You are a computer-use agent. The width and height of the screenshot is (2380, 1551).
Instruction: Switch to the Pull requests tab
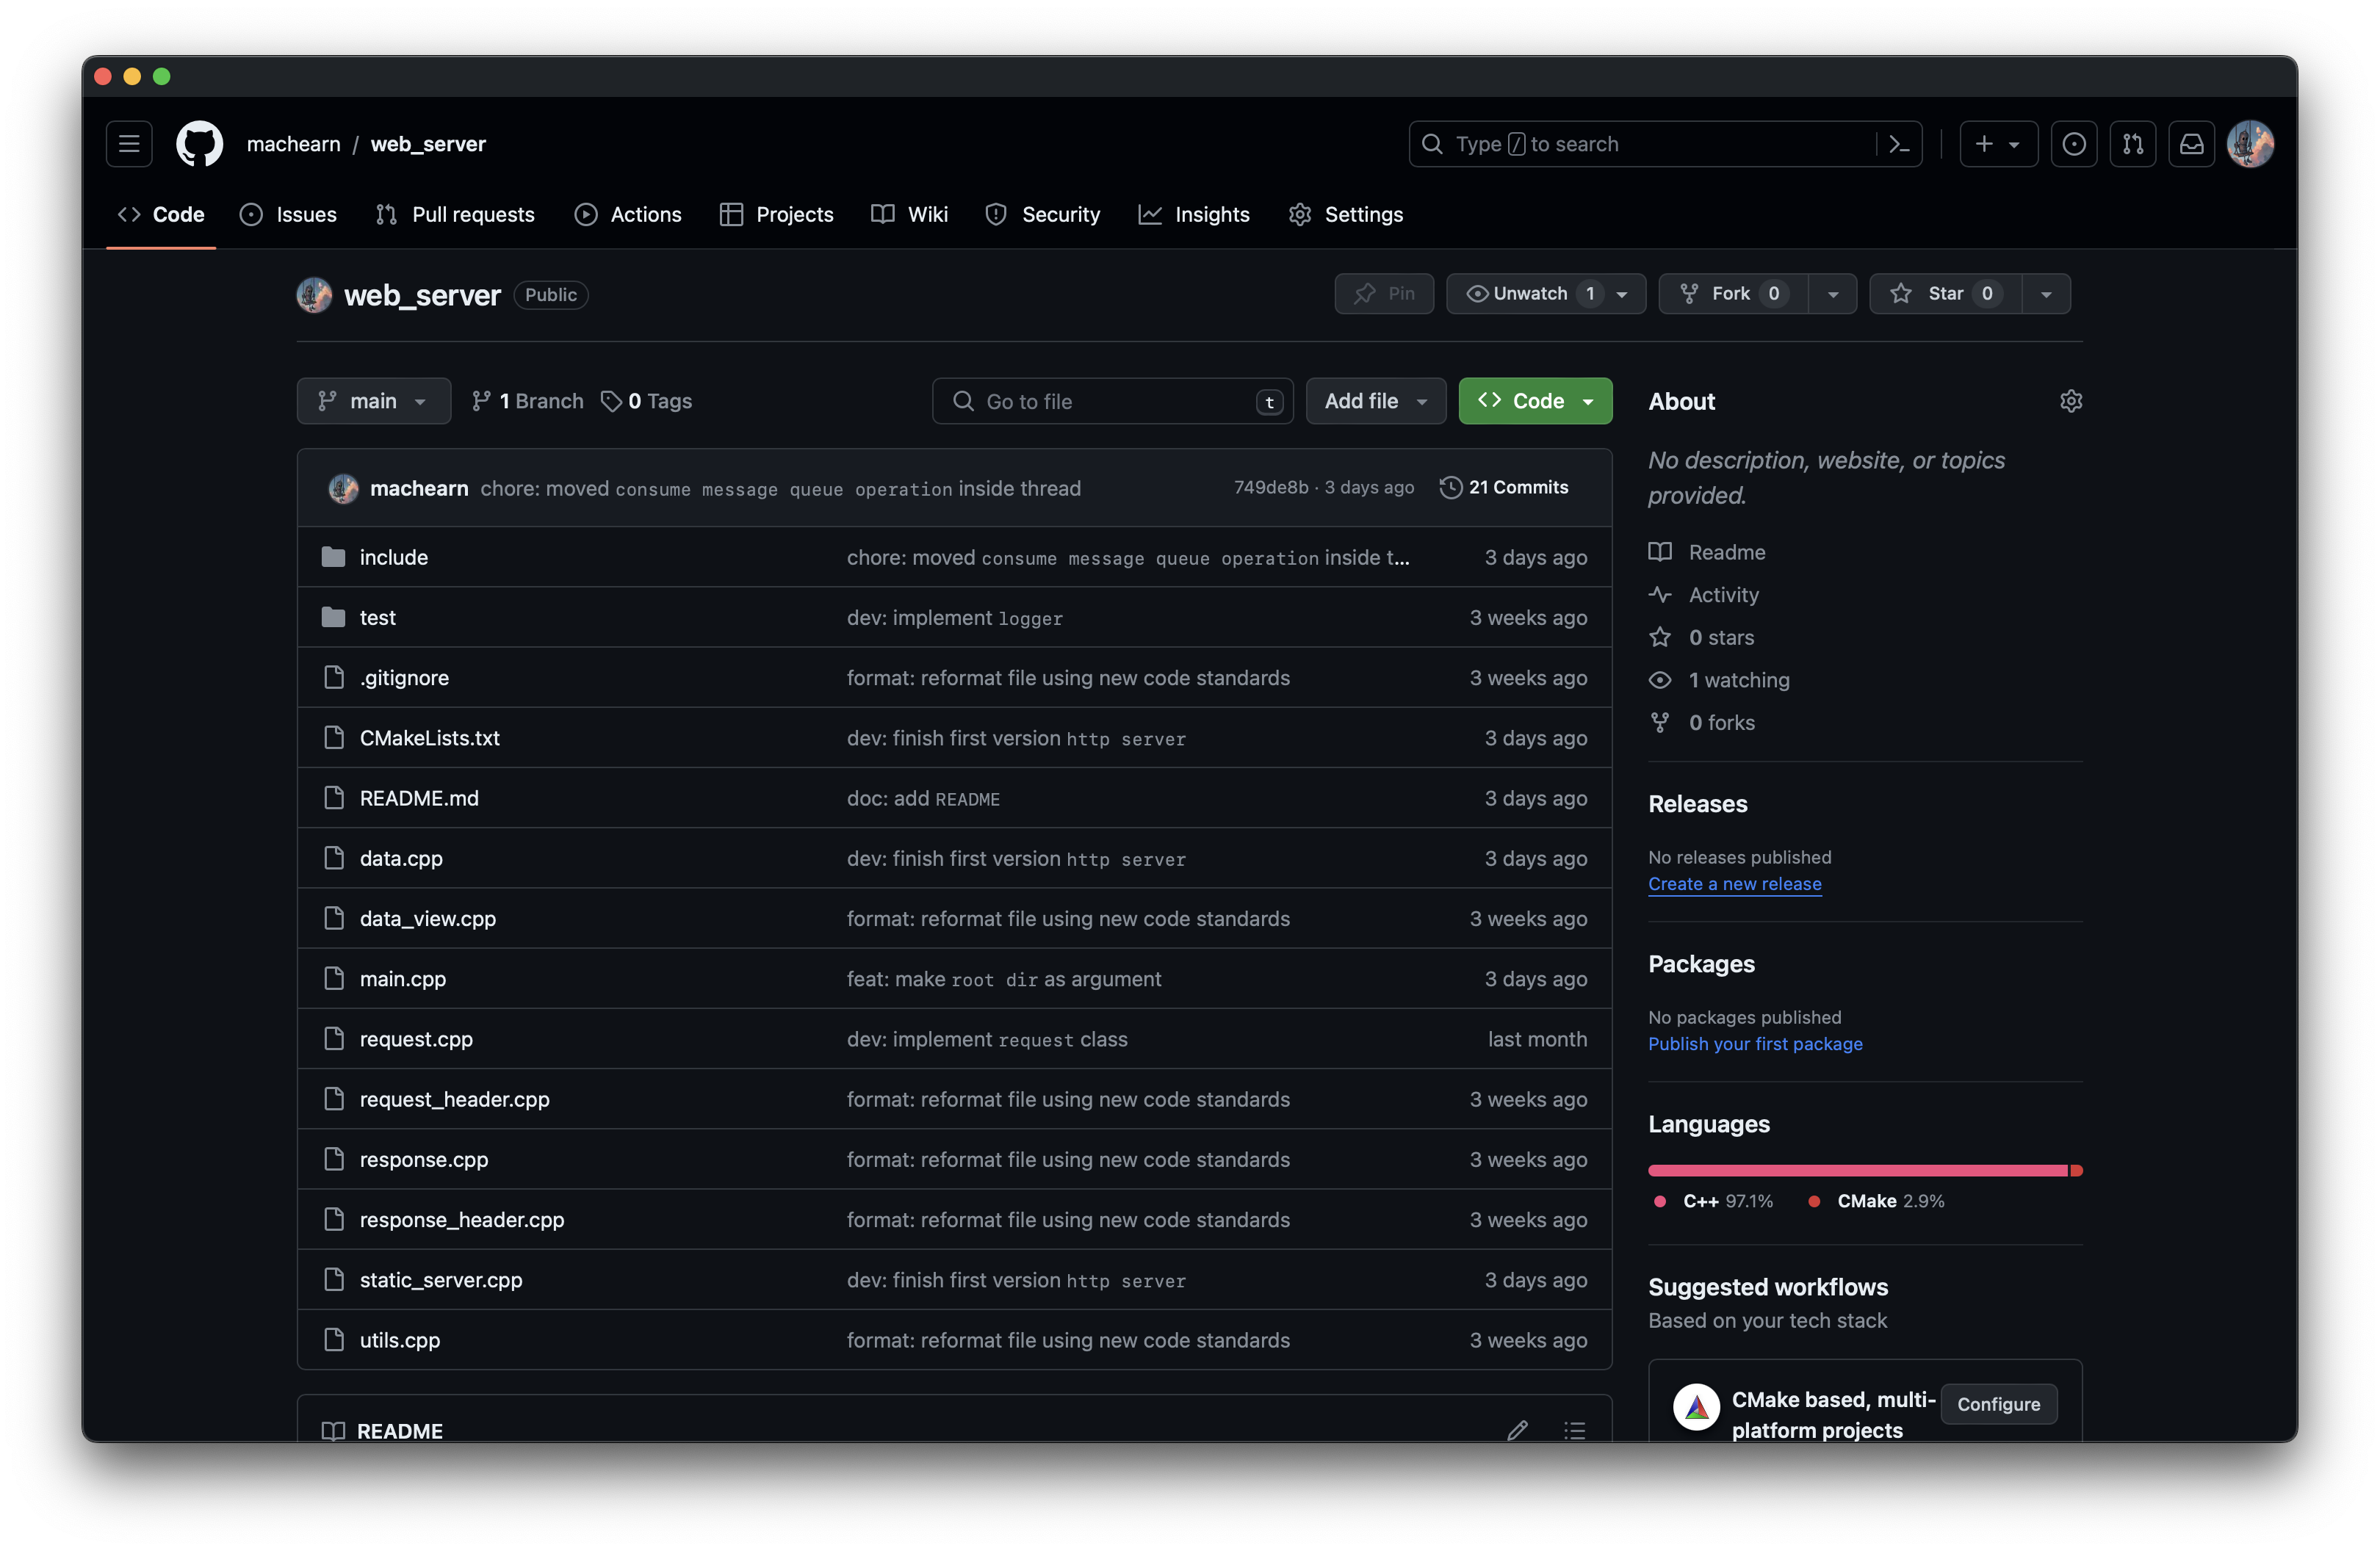[455, 214]
